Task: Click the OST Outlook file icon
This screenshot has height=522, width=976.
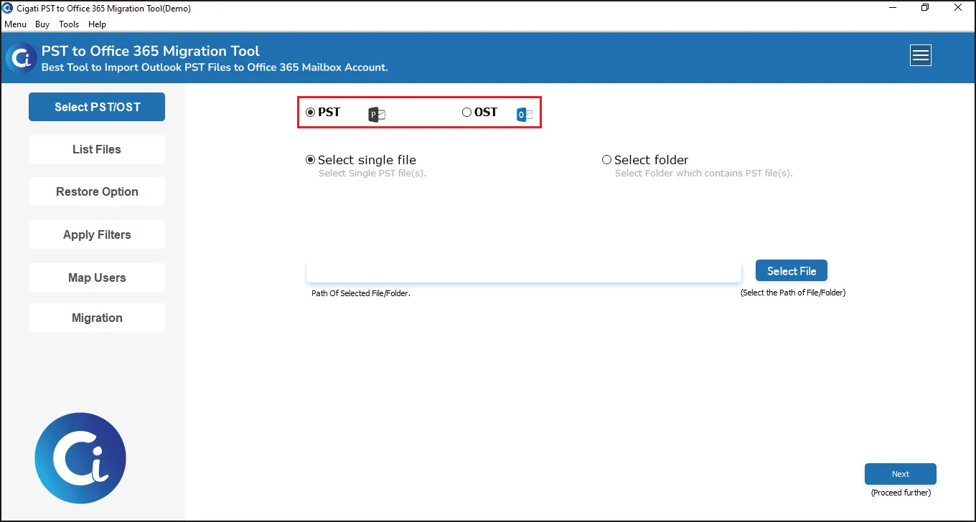Action: coord(525,114)
